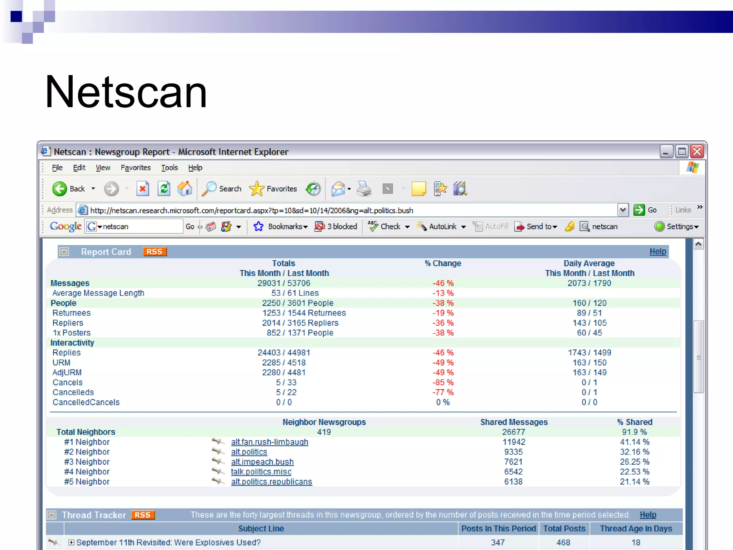Viewport: 733px width, 550px height.
Task: Open the File menu
Action: [x=57, y=168]
